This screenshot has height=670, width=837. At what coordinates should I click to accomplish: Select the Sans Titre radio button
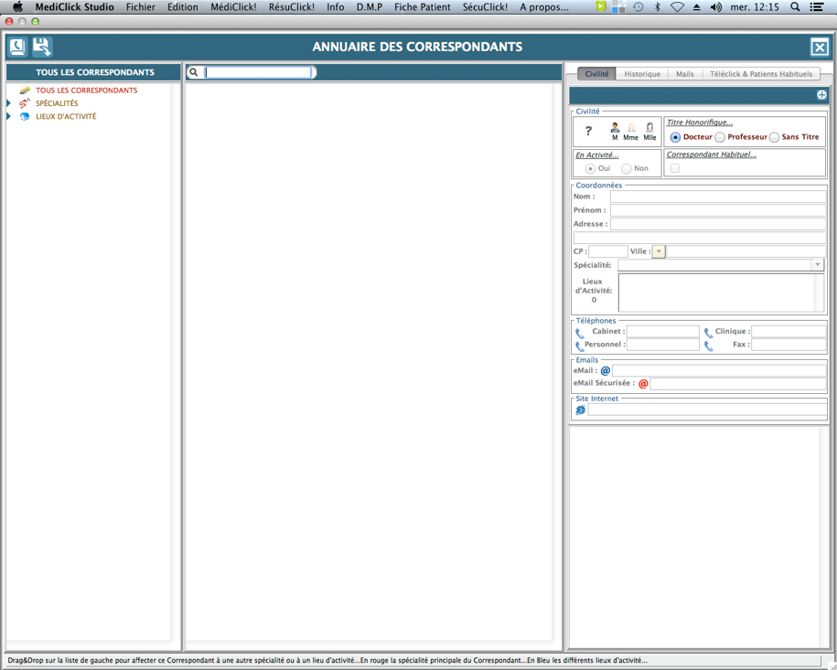click(x=774, y=137)
